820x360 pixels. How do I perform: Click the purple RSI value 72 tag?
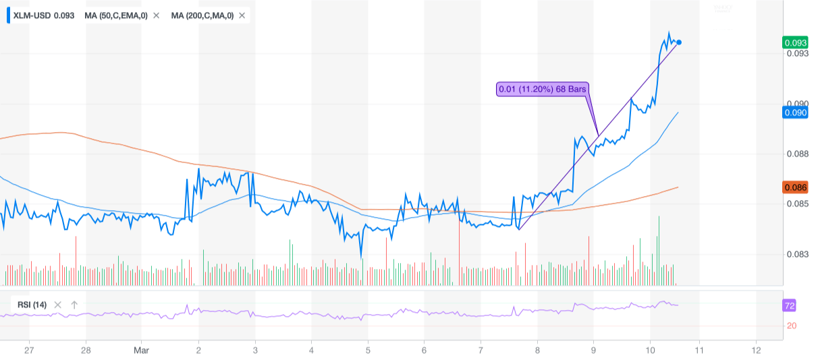click(790, 305)
